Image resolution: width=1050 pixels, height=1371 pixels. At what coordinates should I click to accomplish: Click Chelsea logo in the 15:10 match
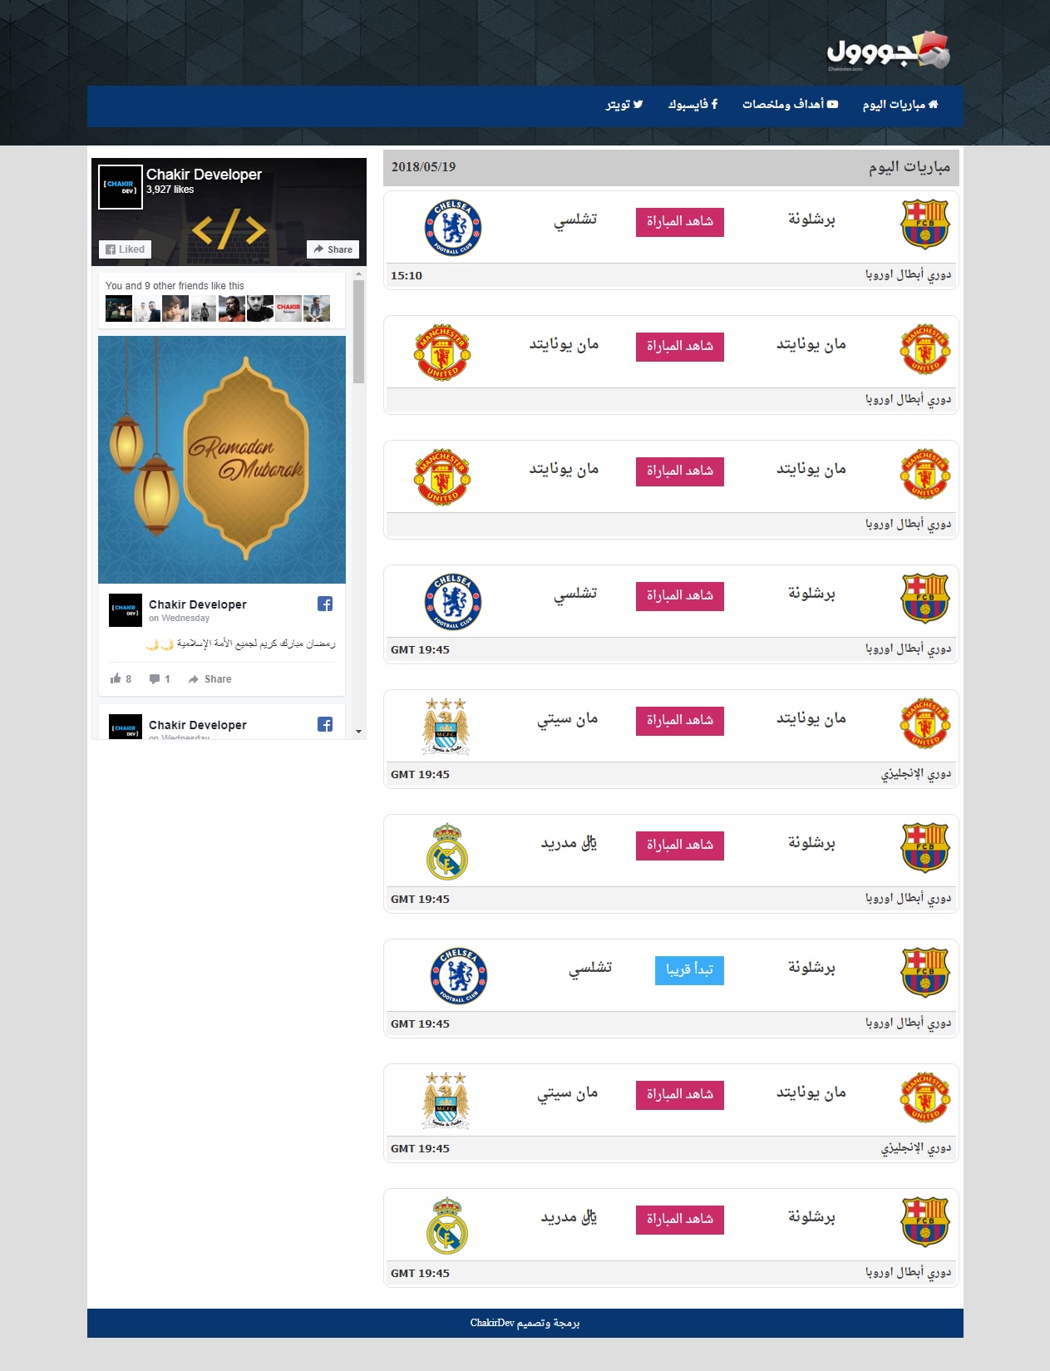point(453,227)
